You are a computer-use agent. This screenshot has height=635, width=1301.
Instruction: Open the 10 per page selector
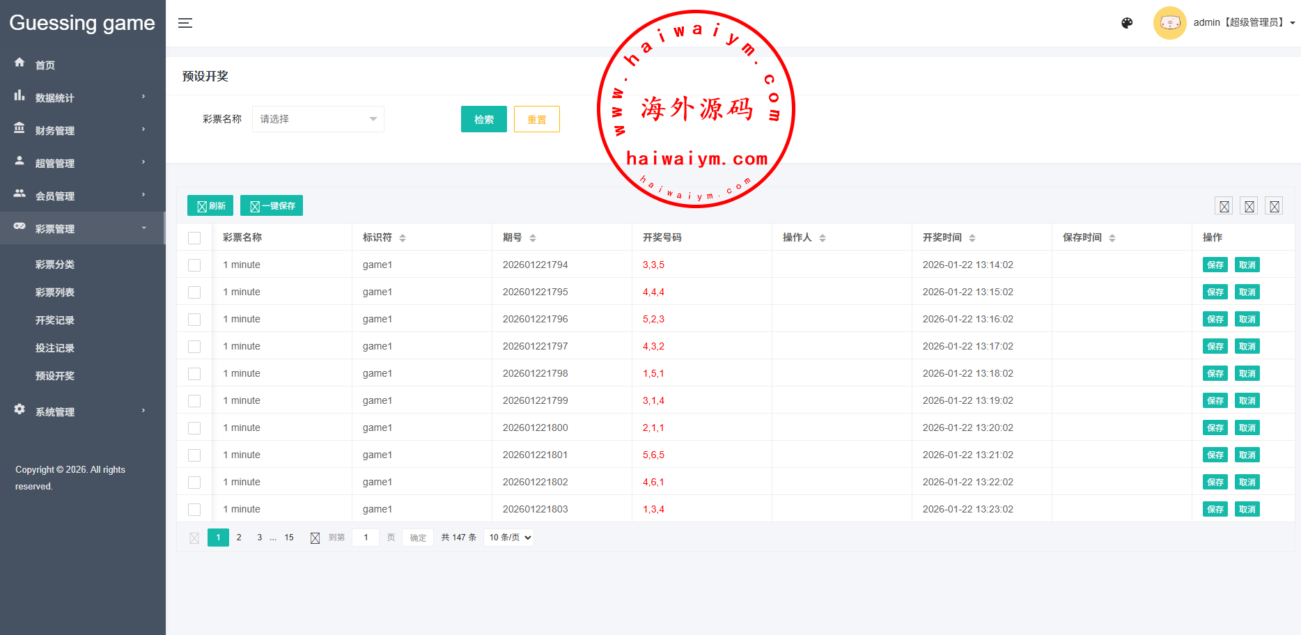pos(509,538)
